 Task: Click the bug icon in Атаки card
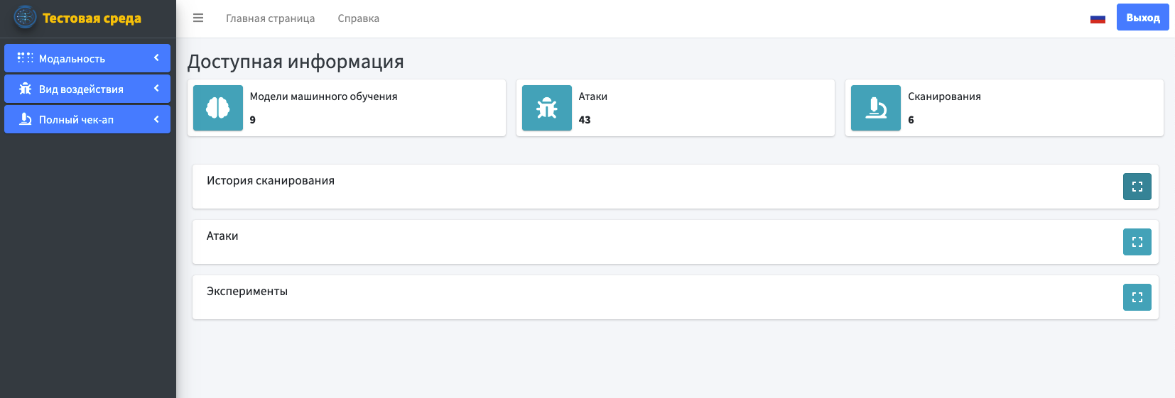point(547,108)
